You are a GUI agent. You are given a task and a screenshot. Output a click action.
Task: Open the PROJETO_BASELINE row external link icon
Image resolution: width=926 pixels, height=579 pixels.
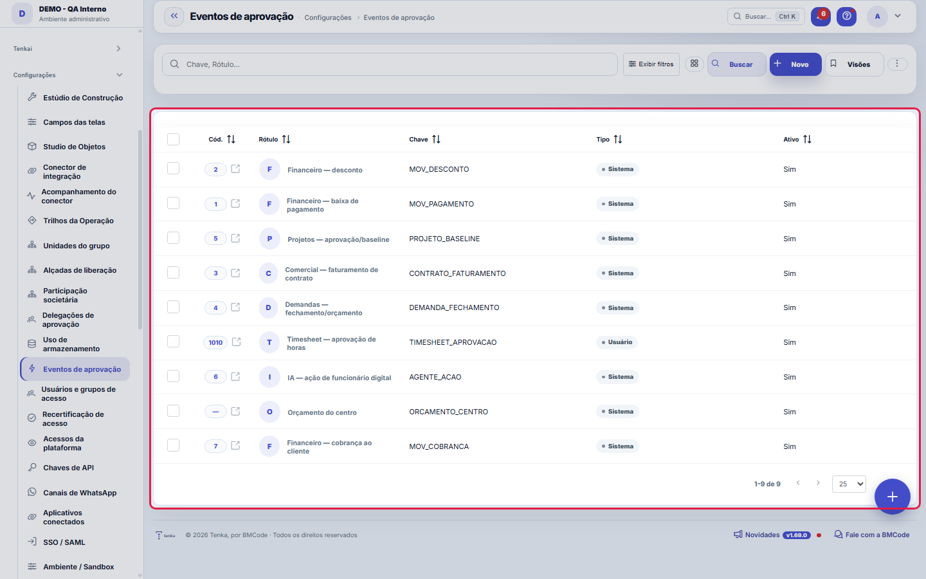click(x=235, y=239)
